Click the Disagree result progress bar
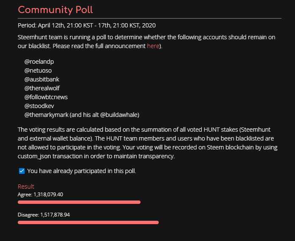The width and height of the screenshot is (295, 241). coord(88,222)
